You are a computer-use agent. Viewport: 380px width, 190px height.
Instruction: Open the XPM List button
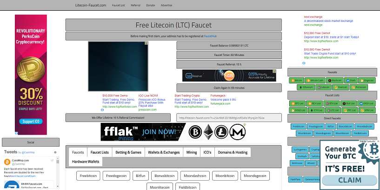[367, 110]
